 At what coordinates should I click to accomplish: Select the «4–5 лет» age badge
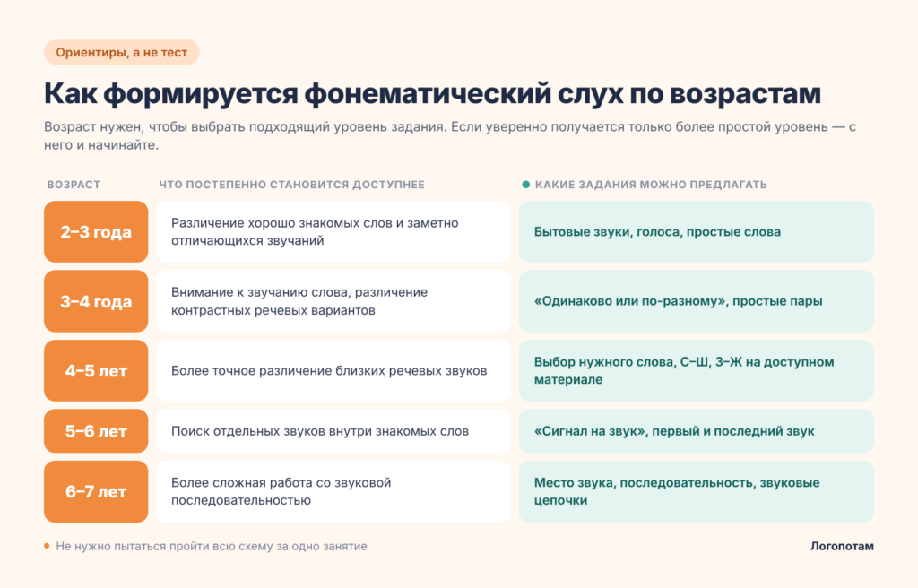click(x=96, y=371)
